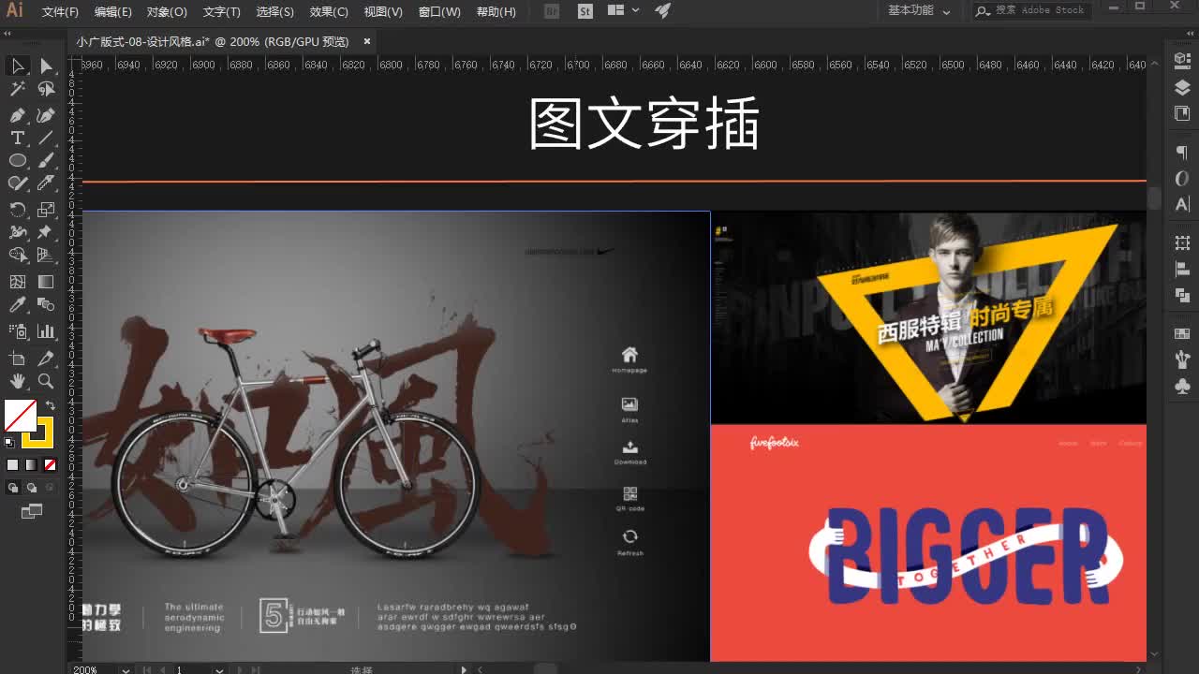The image size is (1199, 674).
Task: Activate the Blend tool
Action: 46,304
